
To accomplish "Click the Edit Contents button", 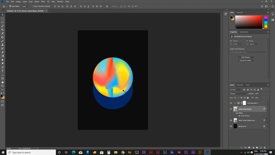I will click(245, 57).
